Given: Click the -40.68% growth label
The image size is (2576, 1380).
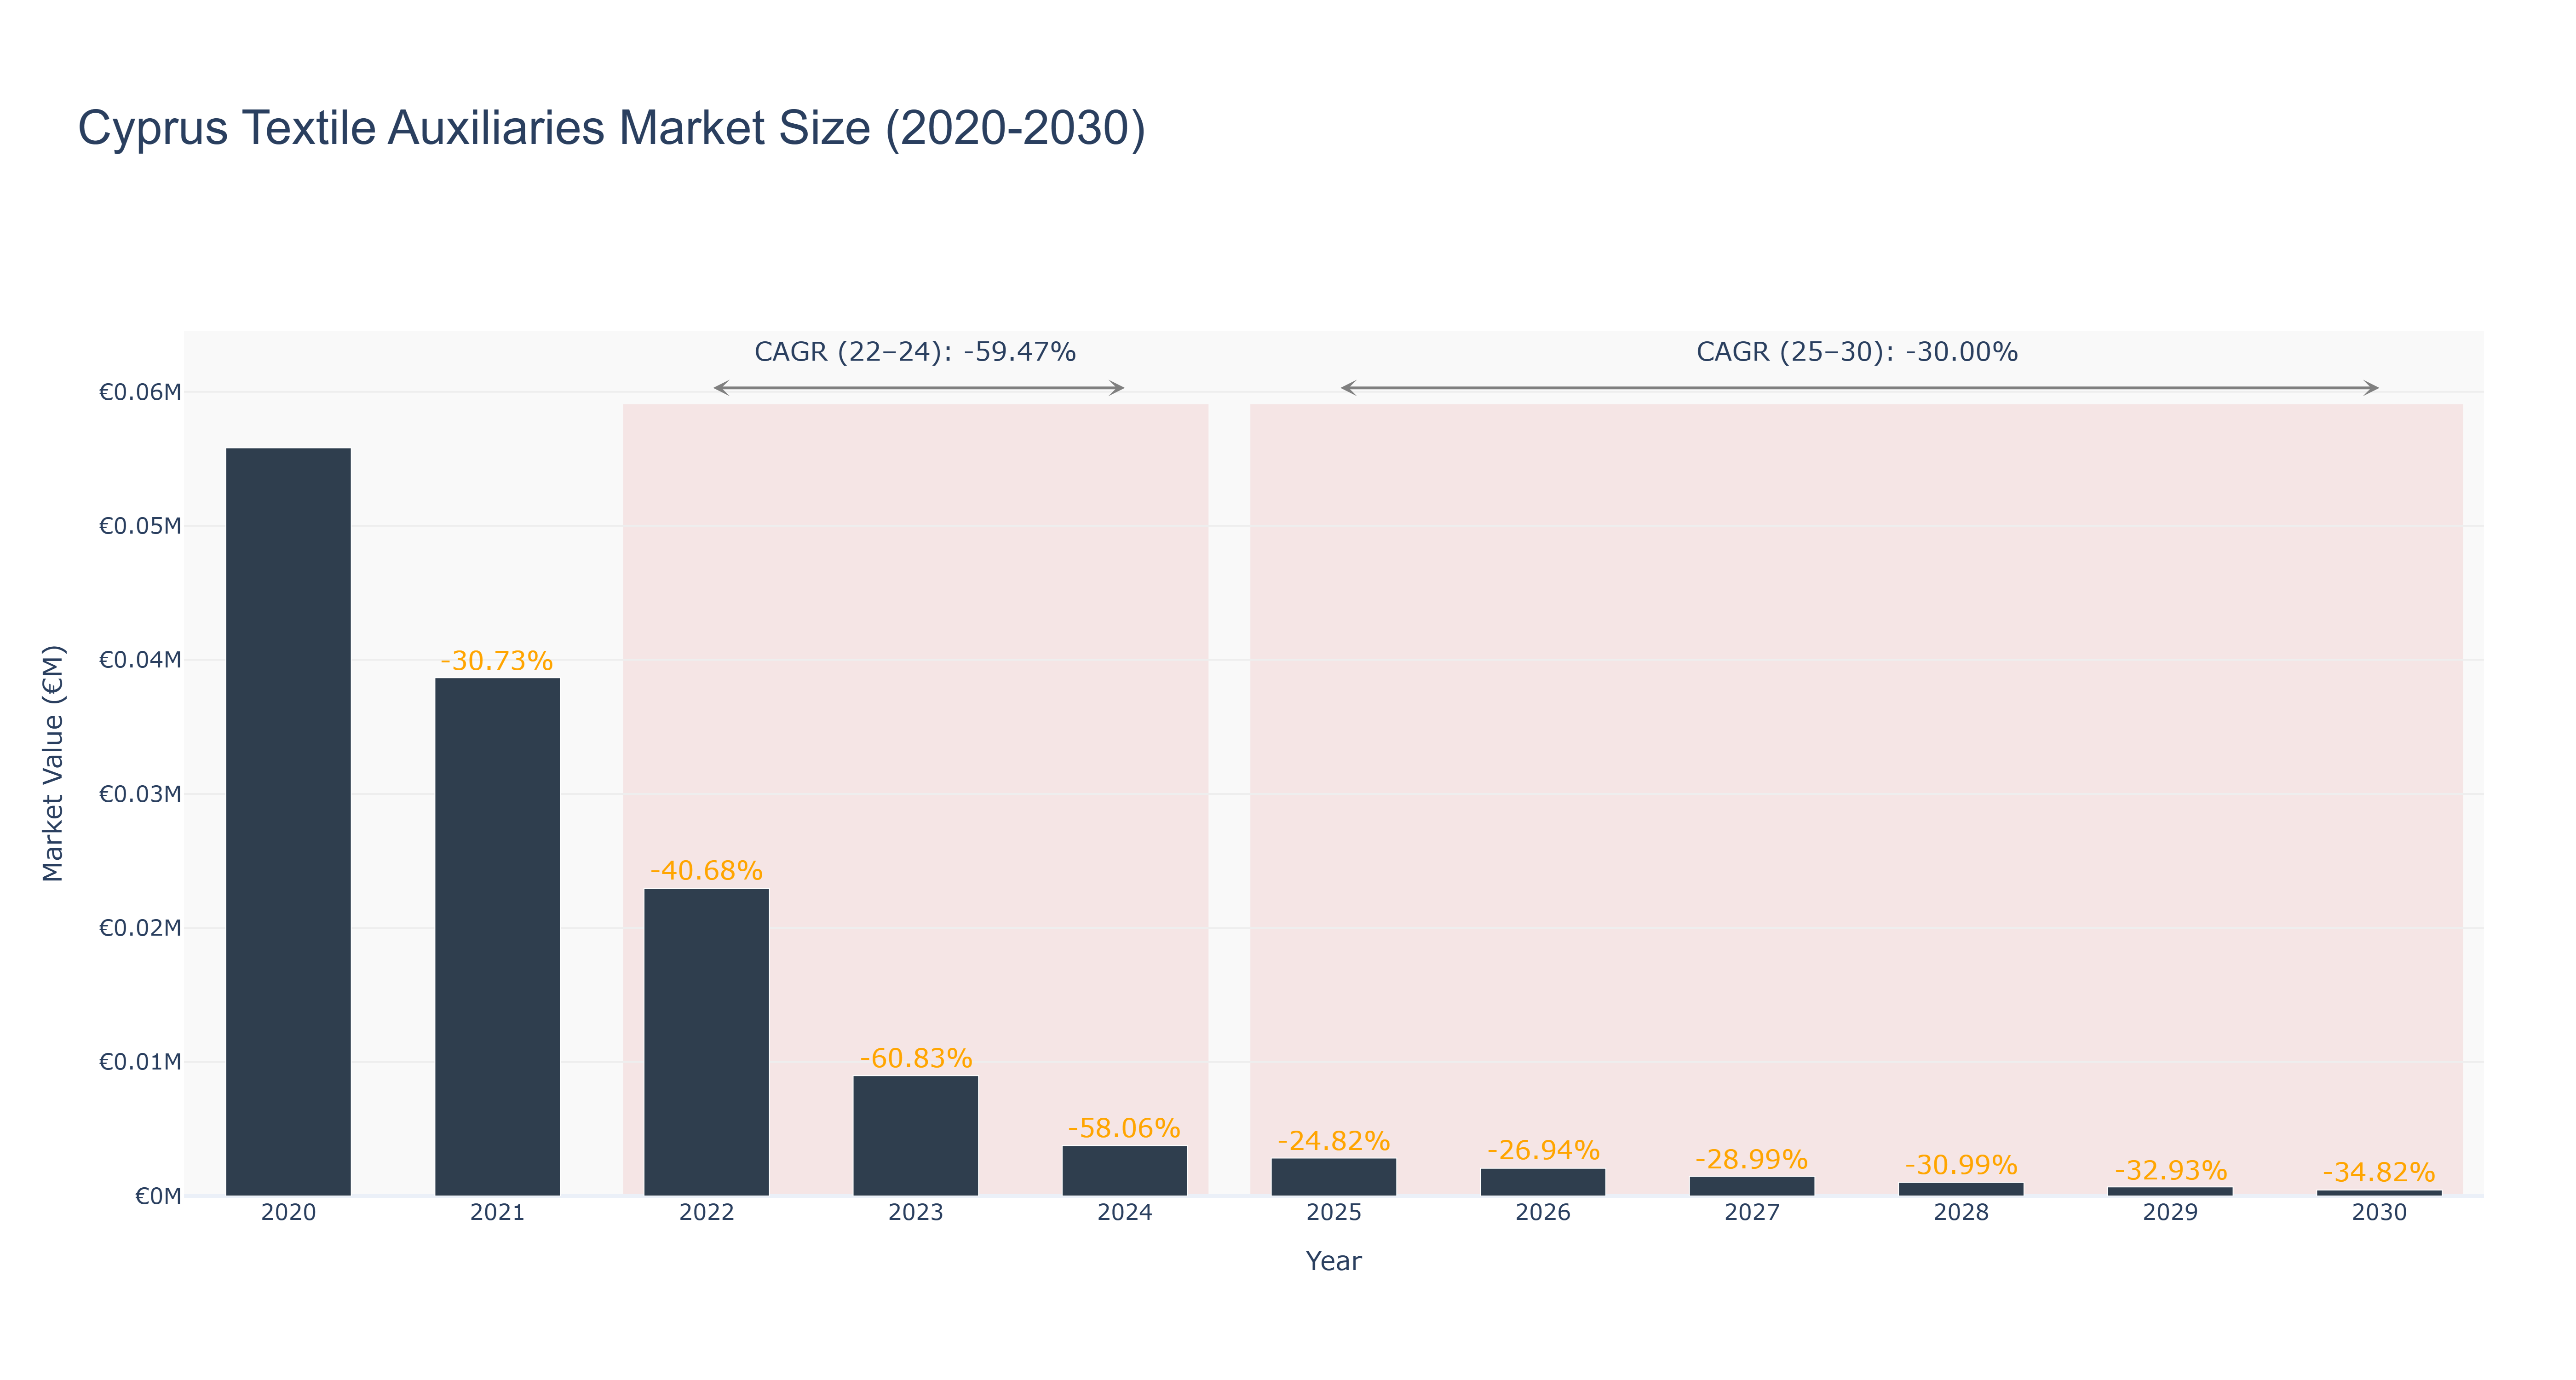Looking at the screenshot, I should (x=706, y=871).
